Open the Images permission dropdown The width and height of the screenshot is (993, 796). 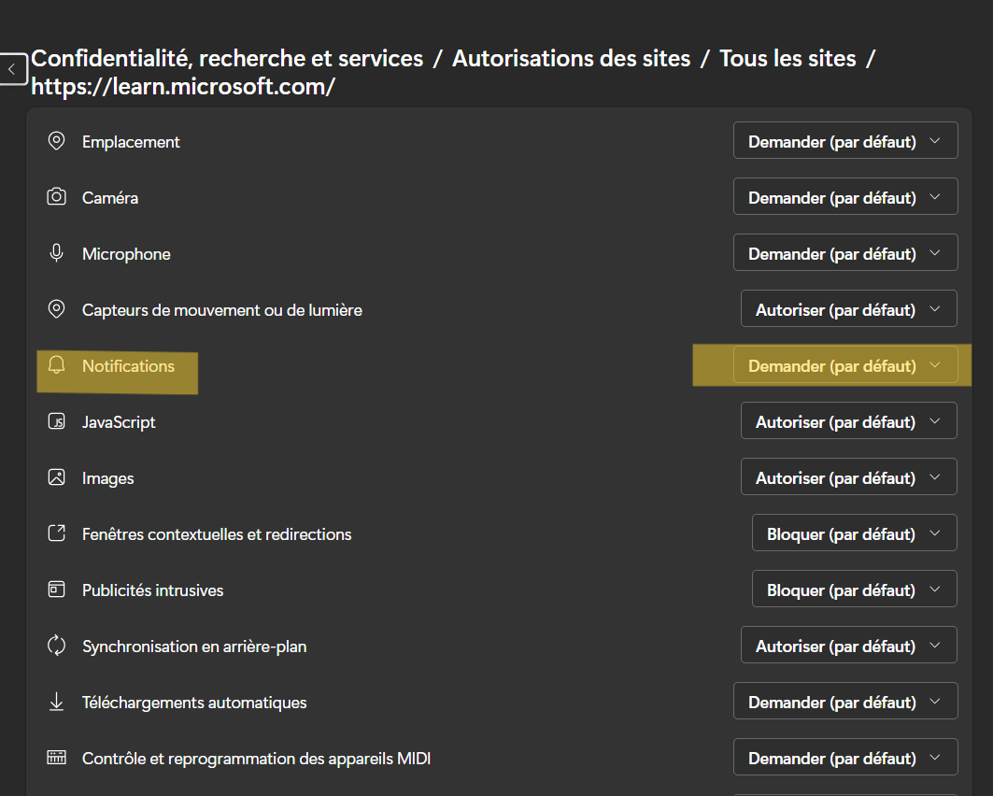point(848,476)
